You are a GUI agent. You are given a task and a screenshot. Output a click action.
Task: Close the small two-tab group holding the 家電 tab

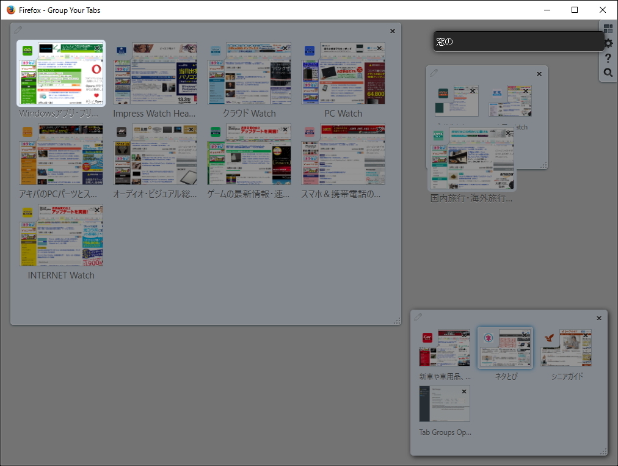coord(539,74)
